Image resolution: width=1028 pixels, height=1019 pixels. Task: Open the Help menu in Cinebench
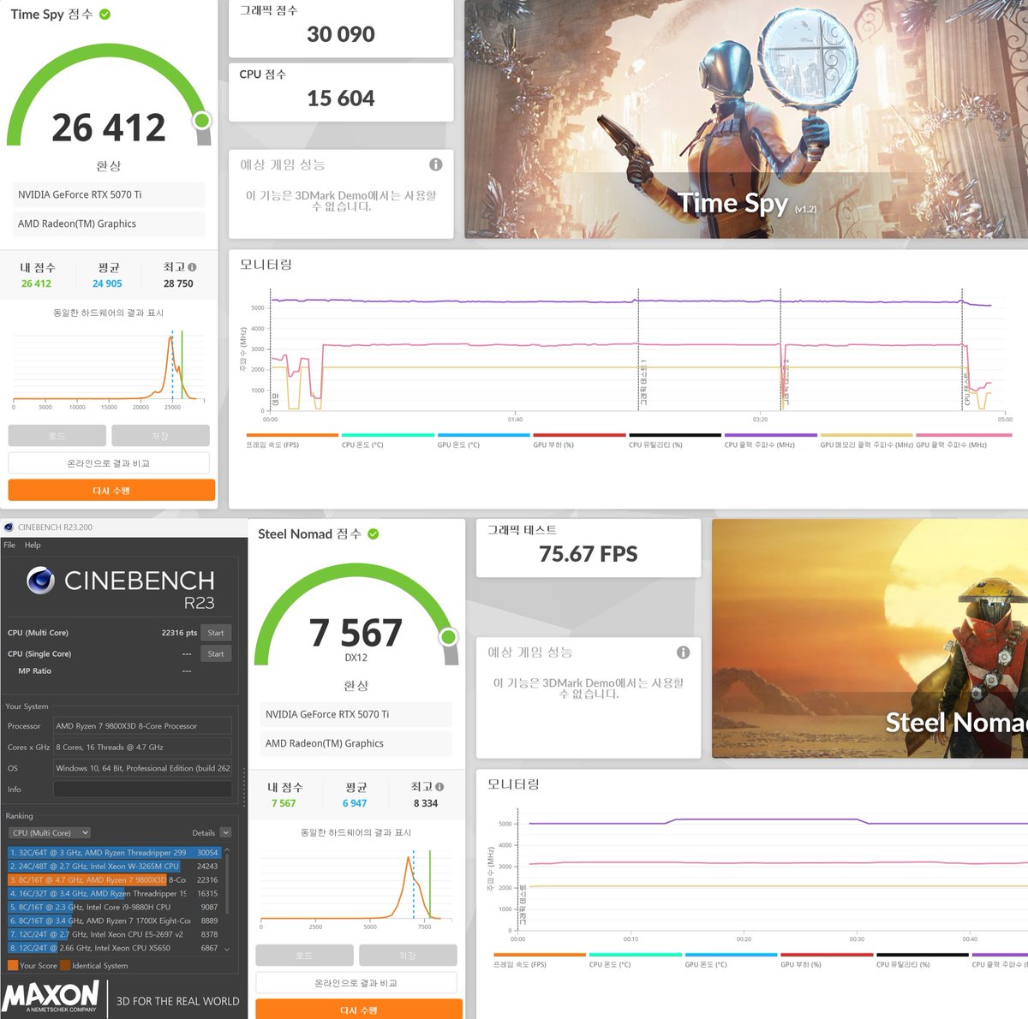click(33, 545)
